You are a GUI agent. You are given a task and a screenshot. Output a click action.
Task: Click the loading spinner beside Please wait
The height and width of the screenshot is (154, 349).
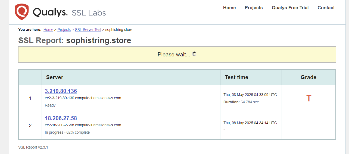point(194,54)
